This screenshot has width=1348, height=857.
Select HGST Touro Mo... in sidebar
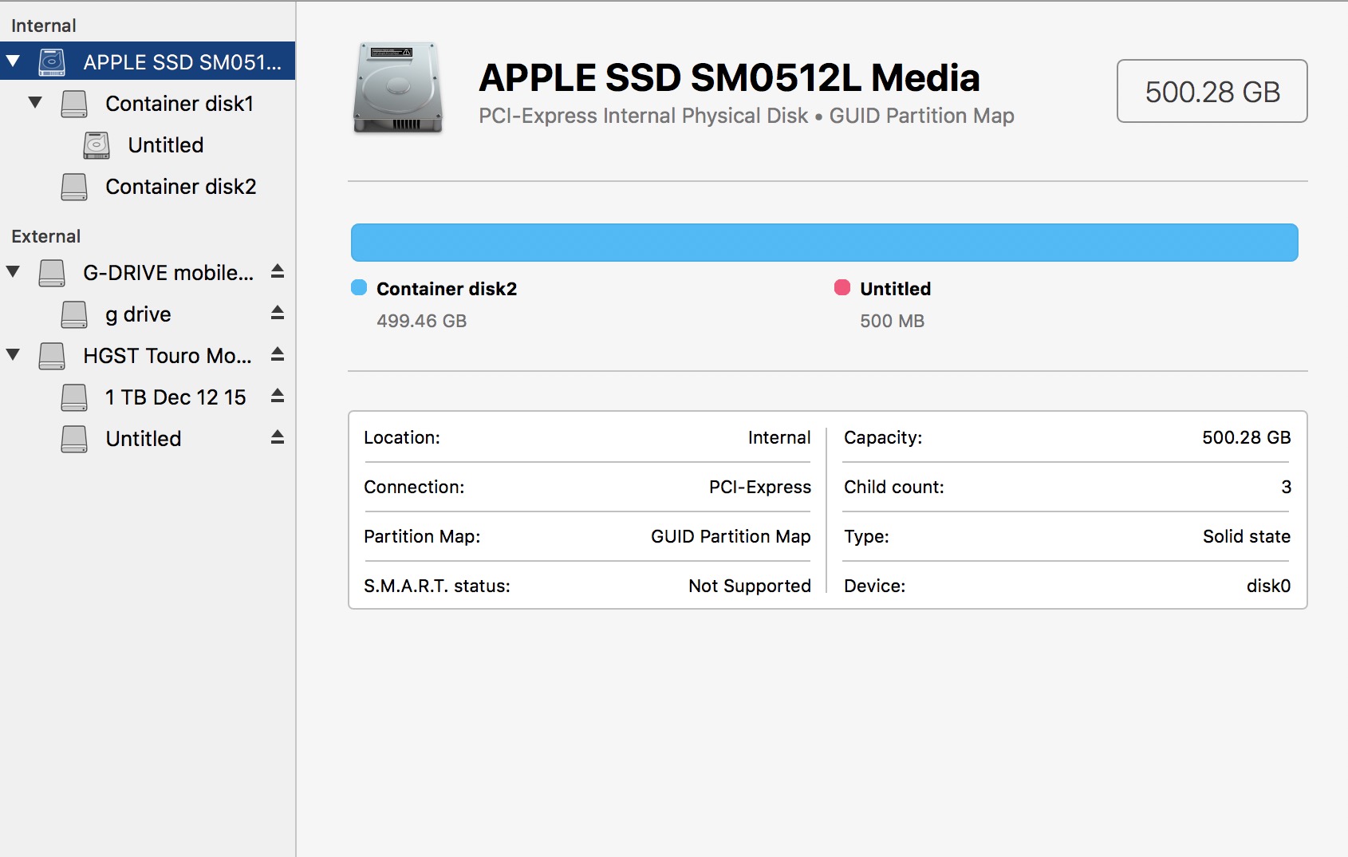click(148, 356)
